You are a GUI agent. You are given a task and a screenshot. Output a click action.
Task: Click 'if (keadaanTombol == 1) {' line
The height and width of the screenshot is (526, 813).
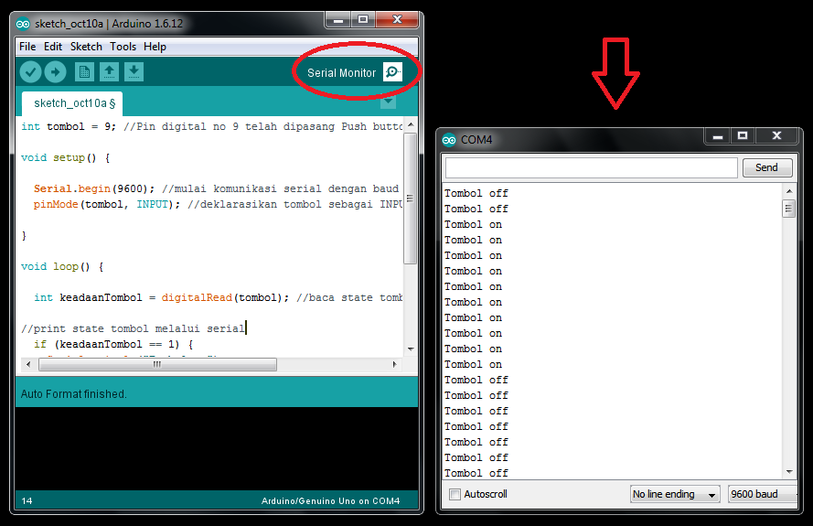pos(113,345)
